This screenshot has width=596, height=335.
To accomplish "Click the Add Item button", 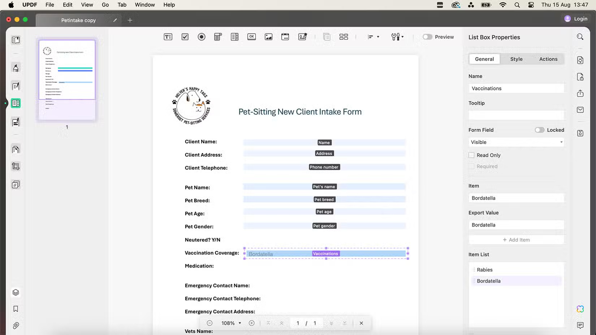I will [x=516, y=239].
